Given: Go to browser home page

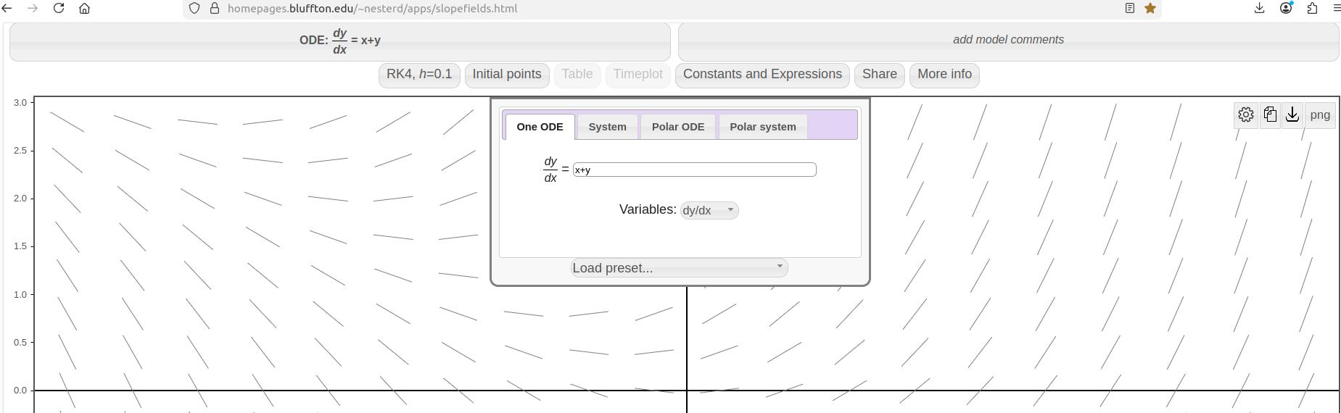Looking at the screenshot, I should click(85, 9).
